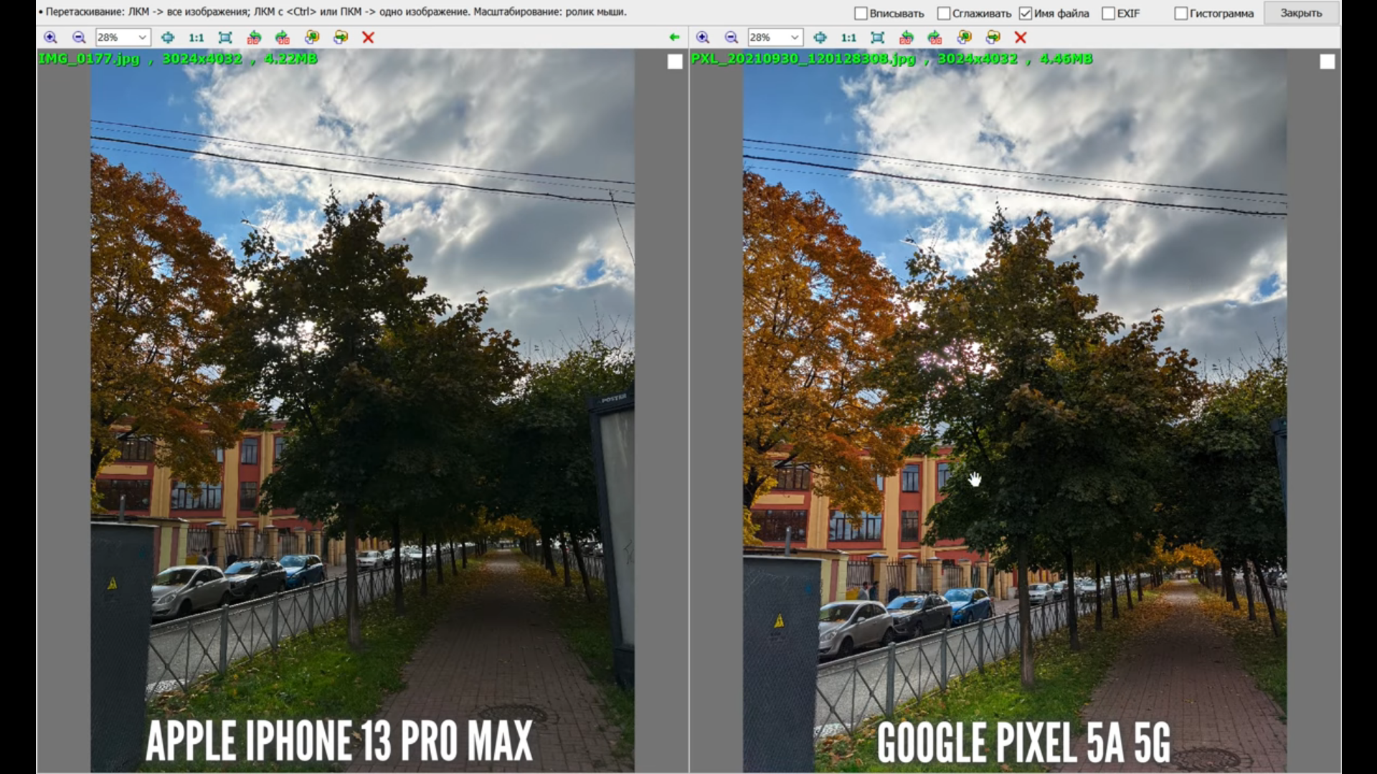The image size is (1377, 774).
Task: Copy right image to folder icon
Action: pyautogui.click(x=964, y=37)
